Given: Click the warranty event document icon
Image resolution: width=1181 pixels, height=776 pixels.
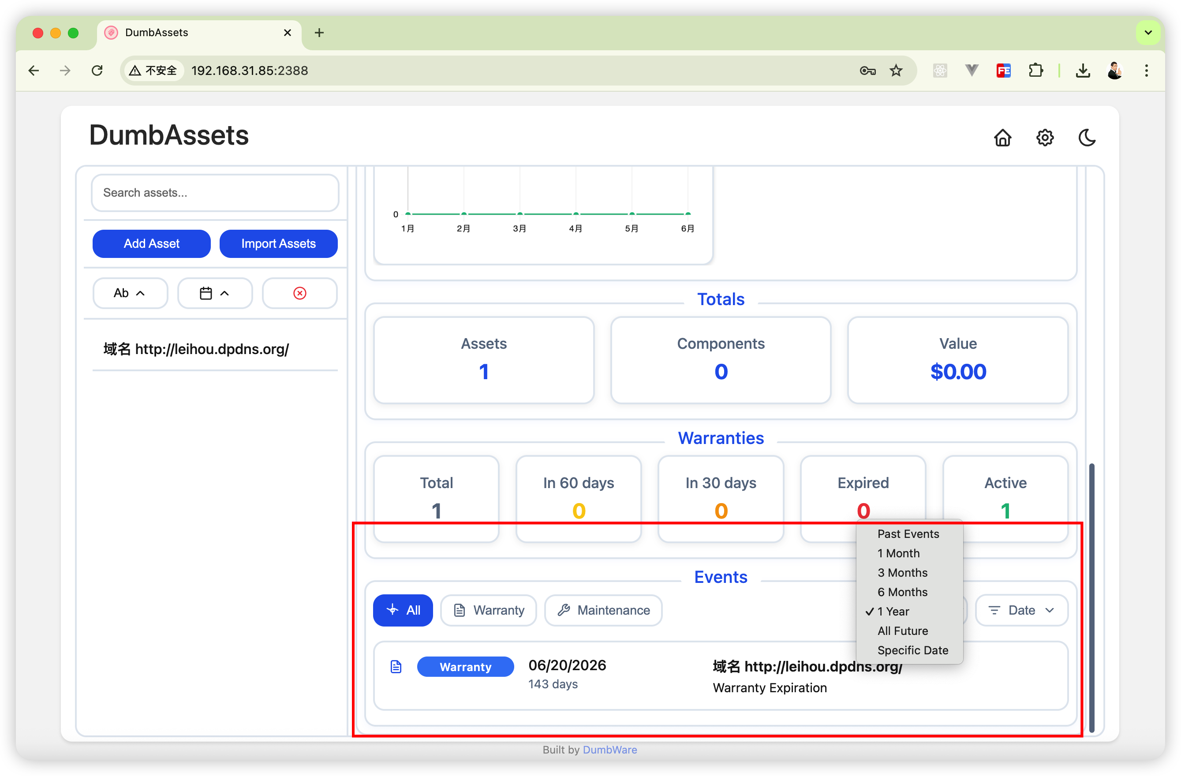Looking at the screenshot, I should tap(396, 666).
